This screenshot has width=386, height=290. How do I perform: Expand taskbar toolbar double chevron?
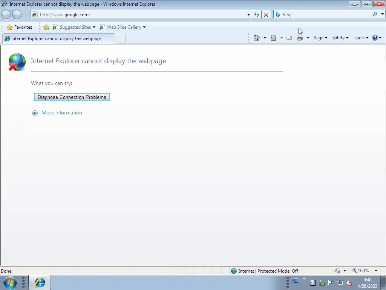pos(304,279)
